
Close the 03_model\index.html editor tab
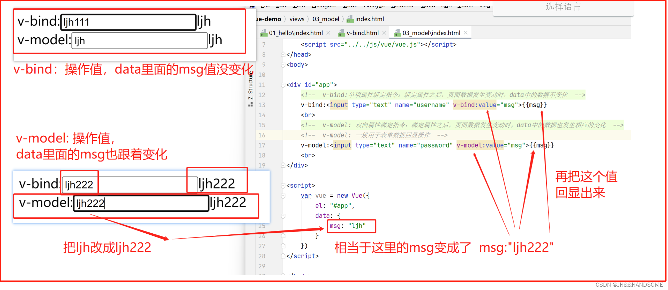pos(466,33)
